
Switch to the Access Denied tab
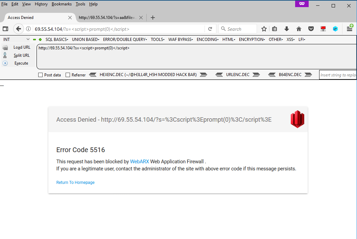pyautogui.click(x=38, y=18)
